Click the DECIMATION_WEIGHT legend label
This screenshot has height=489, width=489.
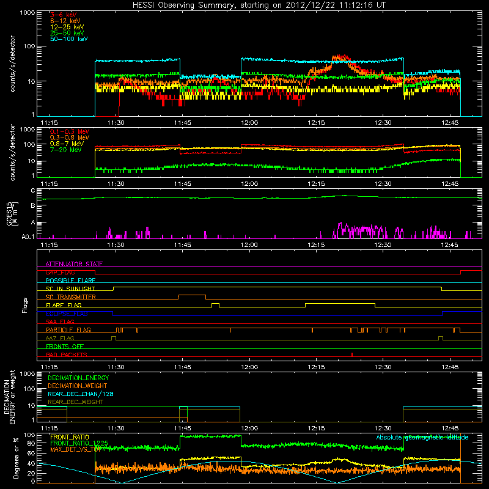tap(78, 386)
